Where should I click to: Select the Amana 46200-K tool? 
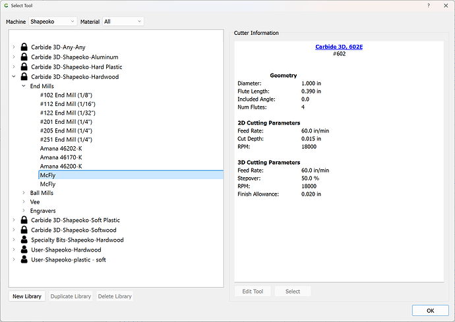pos(61,166)
